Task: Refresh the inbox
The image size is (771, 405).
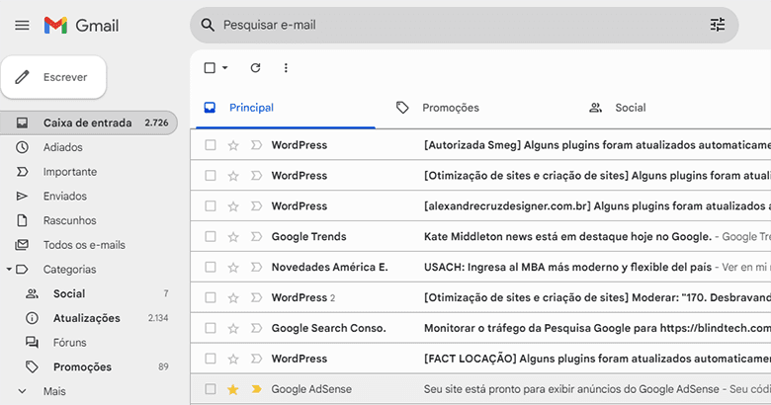Action: pos(255,68)
